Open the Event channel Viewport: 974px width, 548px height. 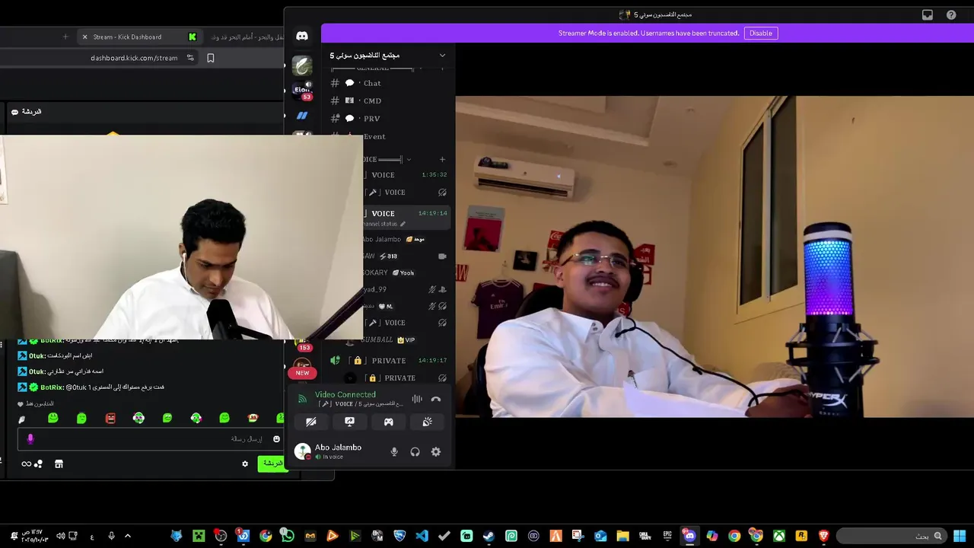click(x=374, y=136)
